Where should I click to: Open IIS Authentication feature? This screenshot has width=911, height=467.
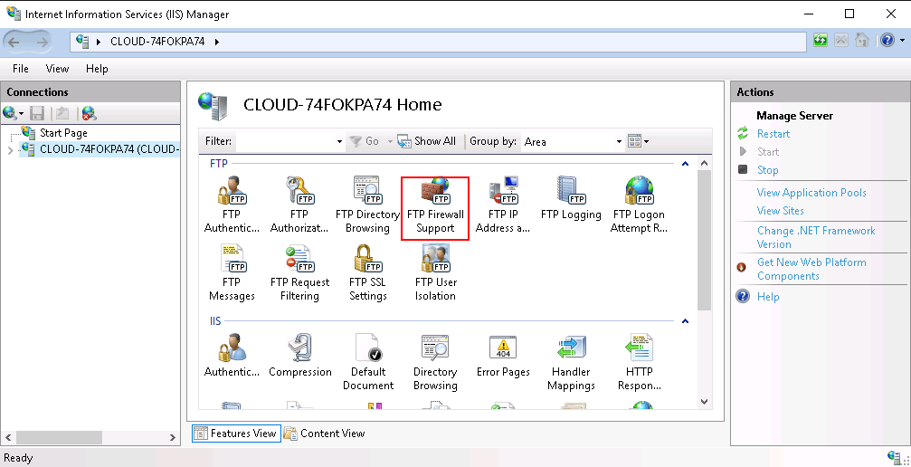point(232,356)
